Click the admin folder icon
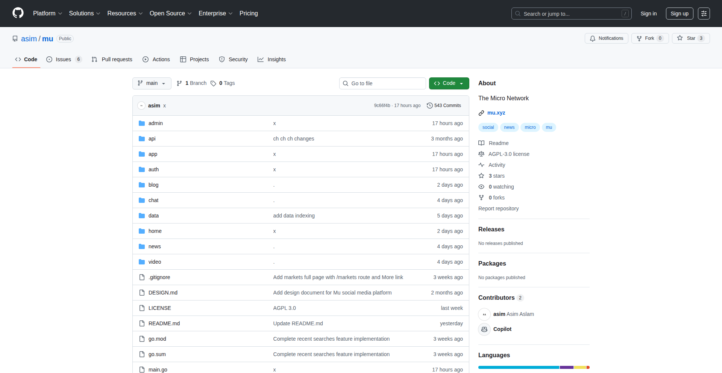The image size is (722, 373). (x=142, y=123)
